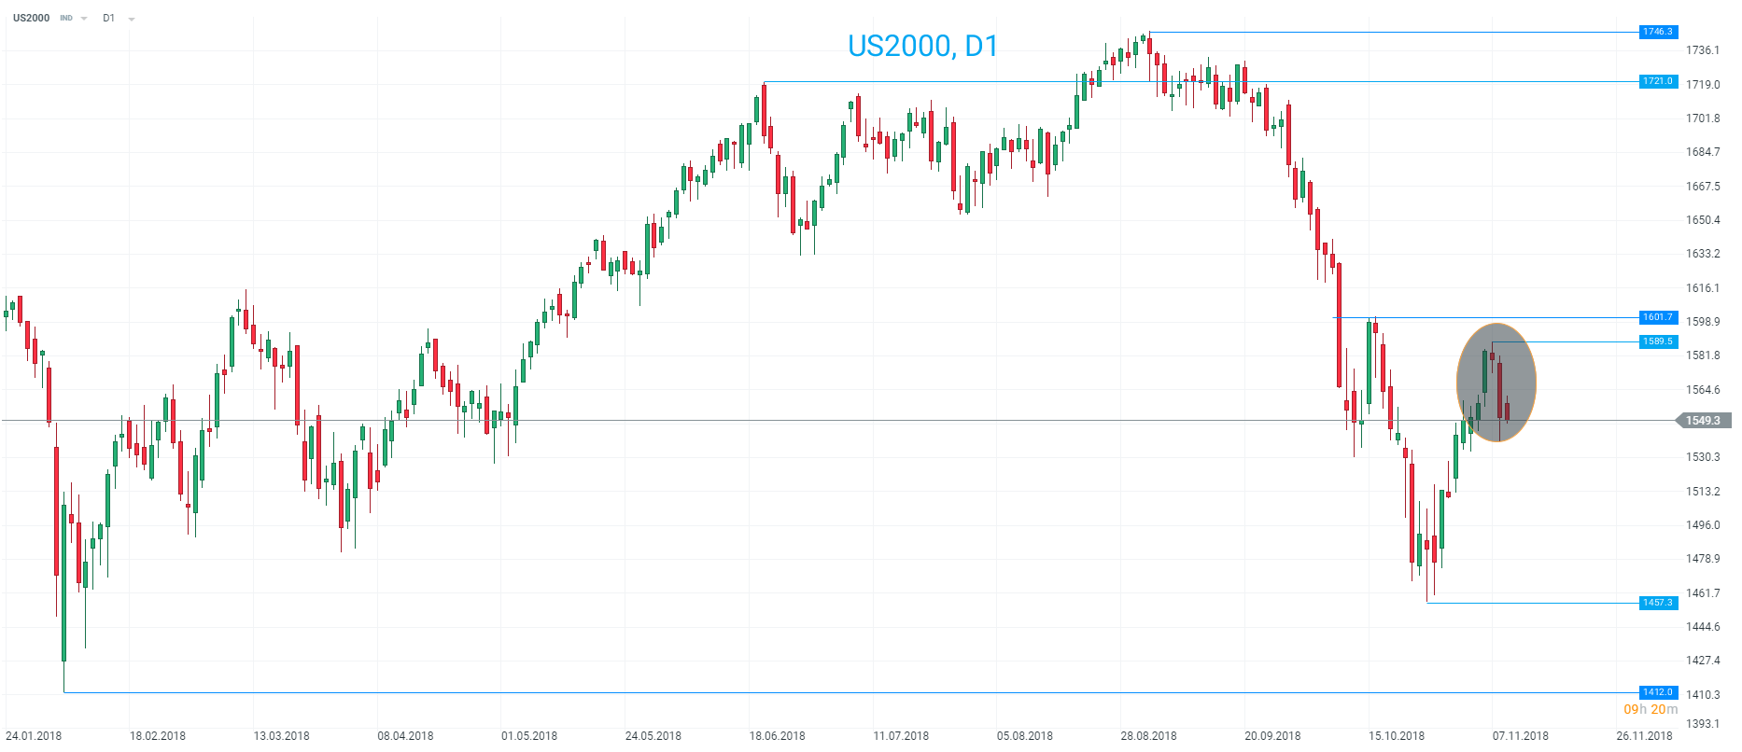Click the US2000 symbol name label
This screenshot has height=752, width=1742.
[x=31, y=18]
